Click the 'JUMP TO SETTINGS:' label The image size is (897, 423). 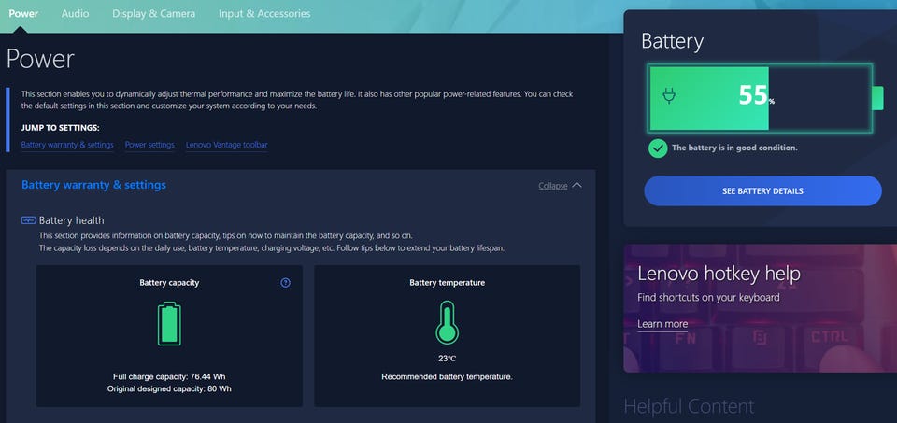[60, 128]
